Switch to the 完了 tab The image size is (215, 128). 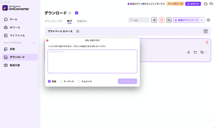[x=69, y=21]
